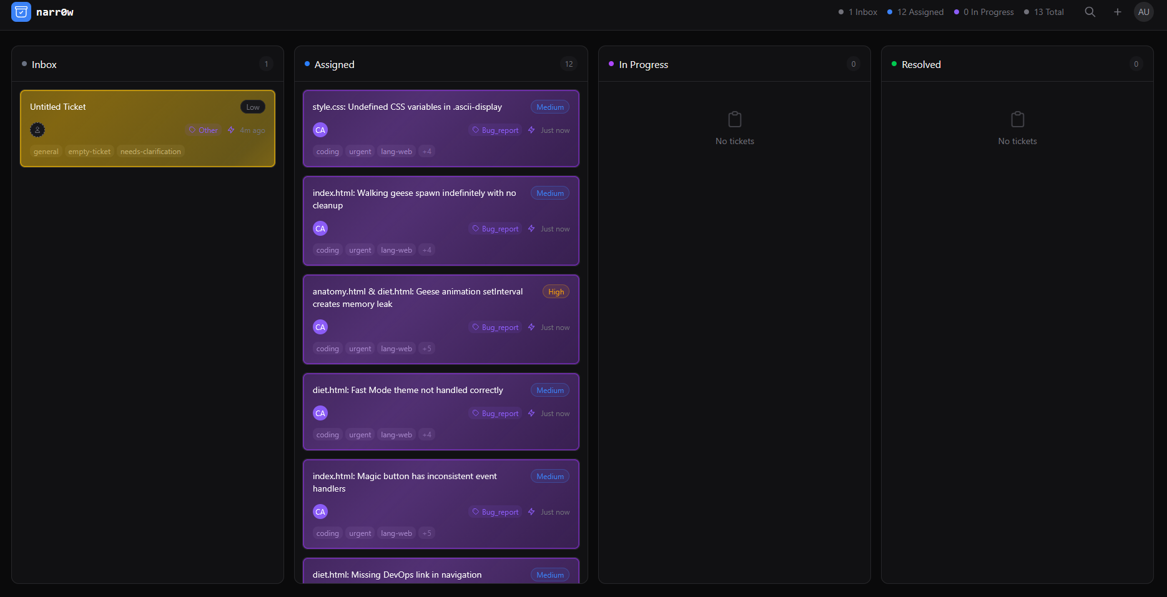Click the empty clipboard icon in In Progress
The image size is (1167, 597).
(x=734, y=119)
